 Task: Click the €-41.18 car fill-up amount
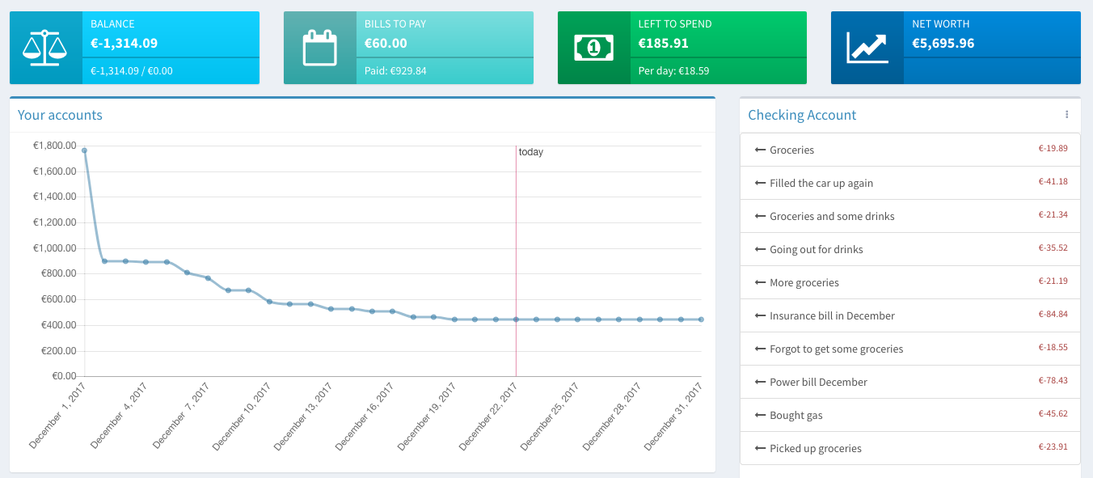click(1053, 181)
